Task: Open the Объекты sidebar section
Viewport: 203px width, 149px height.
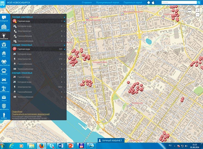Action: (4, 45)
